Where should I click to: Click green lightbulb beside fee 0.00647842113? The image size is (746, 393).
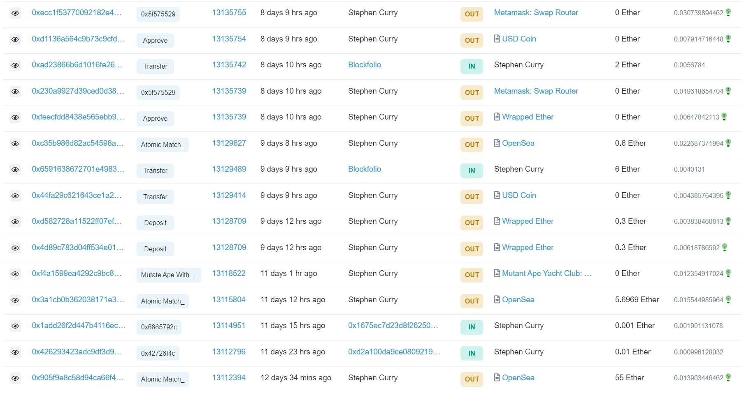[724, 117]
